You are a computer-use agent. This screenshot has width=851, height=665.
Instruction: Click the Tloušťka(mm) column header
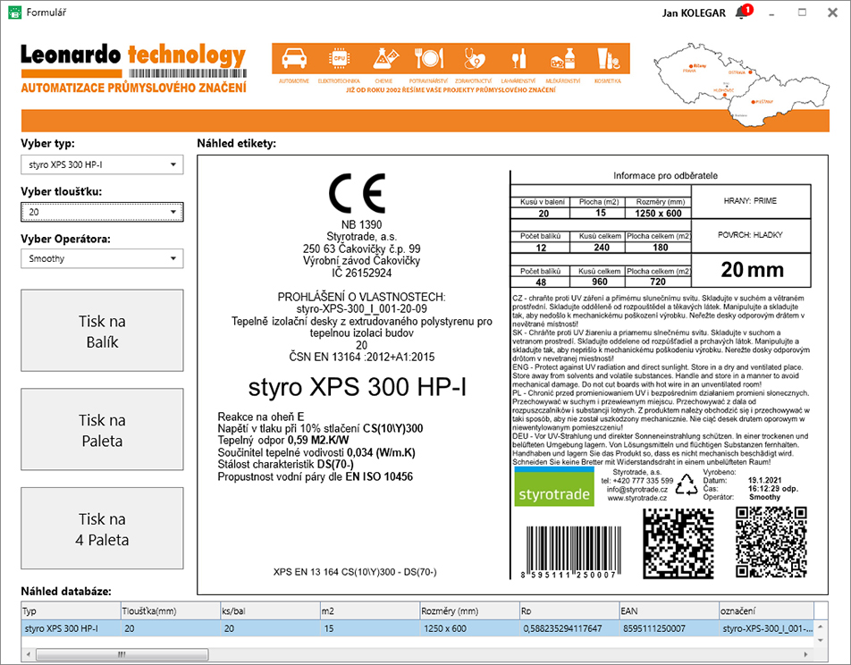(x=170, y=610)
